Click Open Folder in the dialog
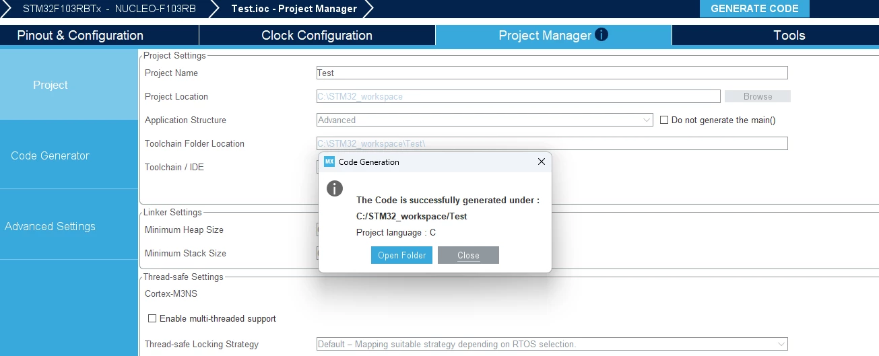879x356 pixels. pos(401,255)
